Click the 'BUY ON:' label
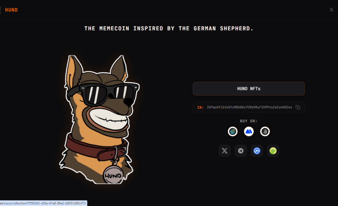 click(x=249, y=121)
